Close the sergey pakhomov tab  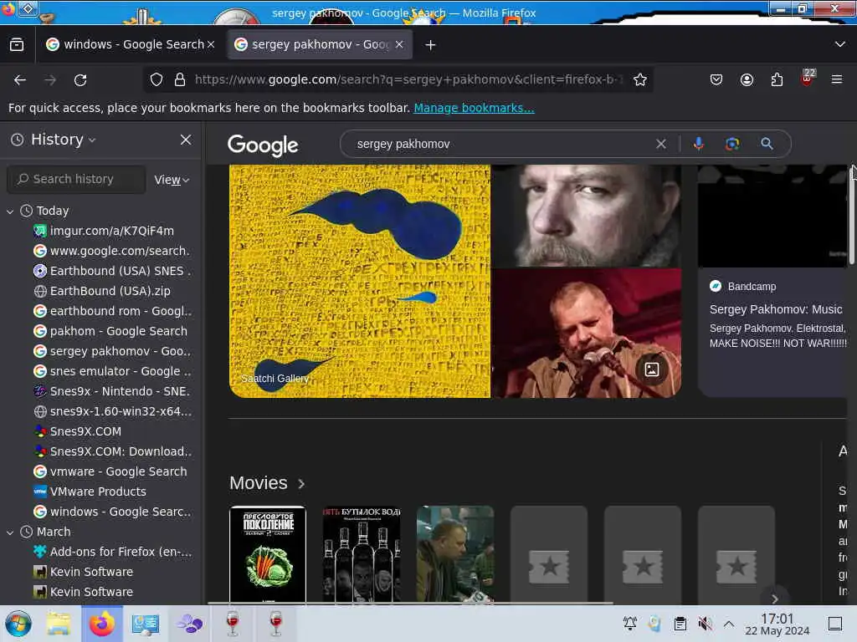coord(399,45)
